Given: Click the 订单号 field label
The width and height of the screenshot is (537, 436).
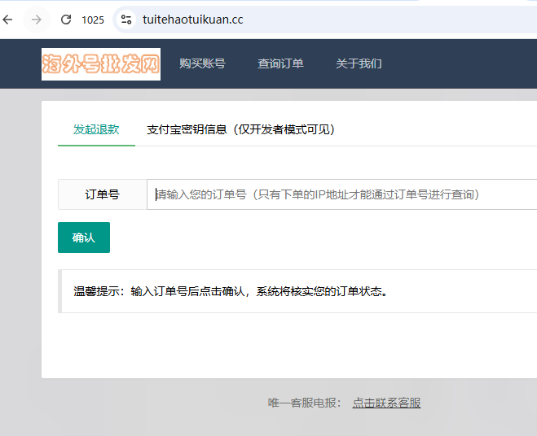Looking at the screenshot, I should pyautogui.click(x=102, y=194).
